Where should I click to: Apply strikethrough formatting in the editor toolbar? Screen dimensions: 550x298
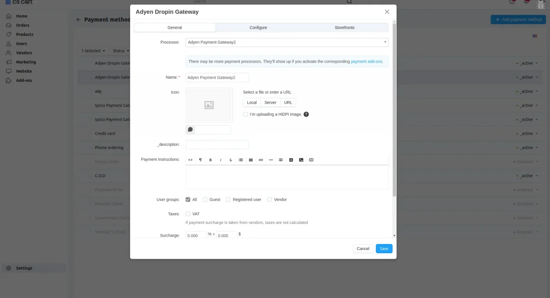(231, 160)
